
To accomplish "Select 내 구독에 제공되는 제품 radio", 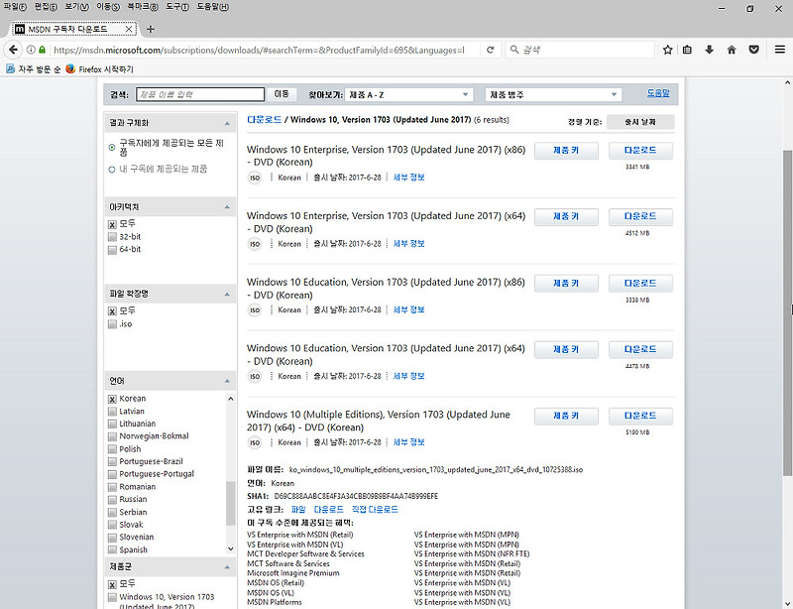I will coord(112,170).
